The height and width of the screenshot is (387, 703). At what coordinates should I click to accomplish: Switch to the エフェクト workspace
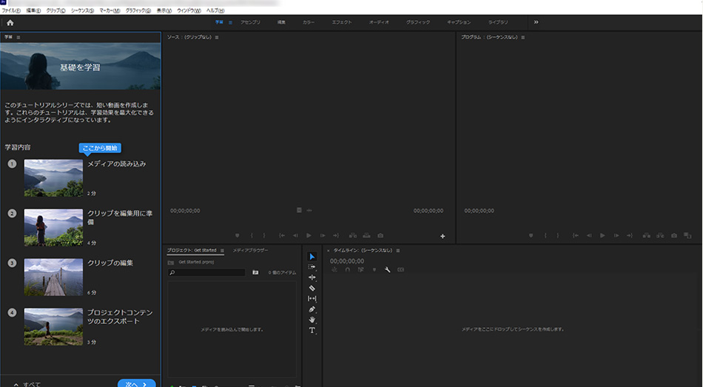(342, 23)
